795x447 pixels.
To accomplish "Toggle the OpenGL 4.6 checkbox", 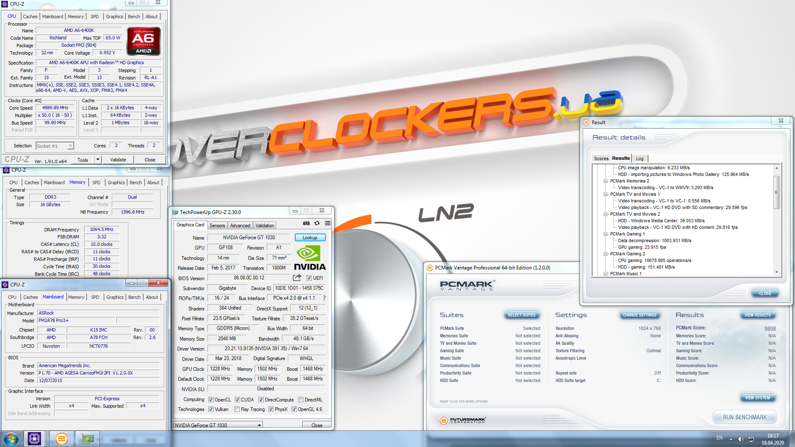I will coord(294,409).
